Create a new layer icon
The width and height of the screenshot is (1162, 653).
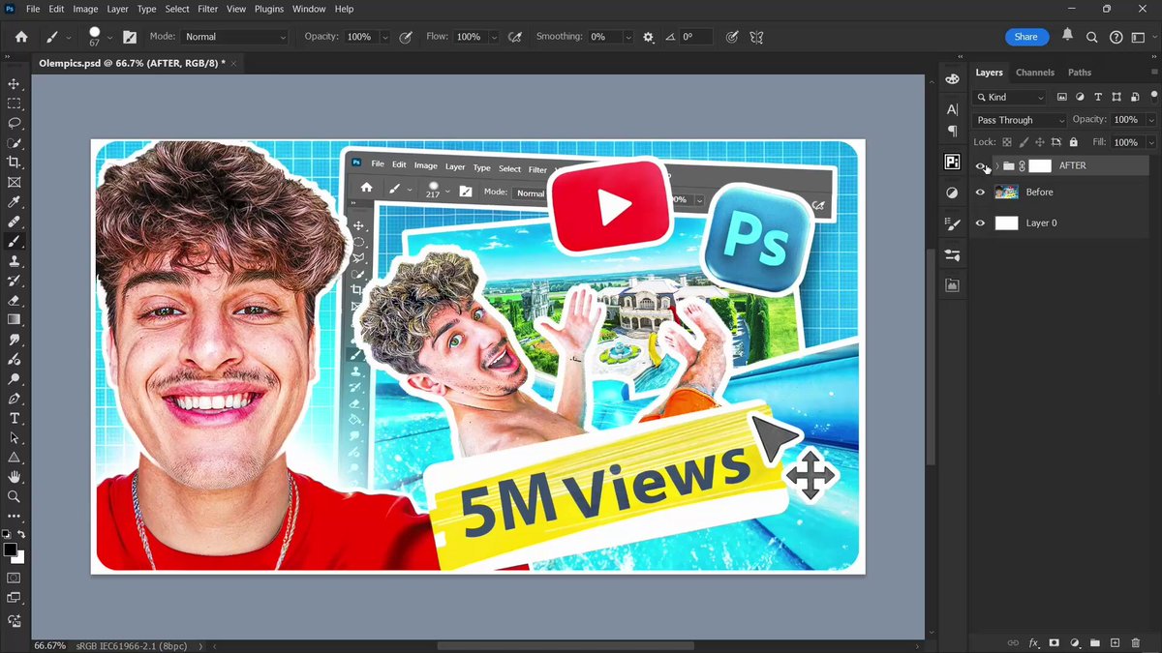point(1115,642)
